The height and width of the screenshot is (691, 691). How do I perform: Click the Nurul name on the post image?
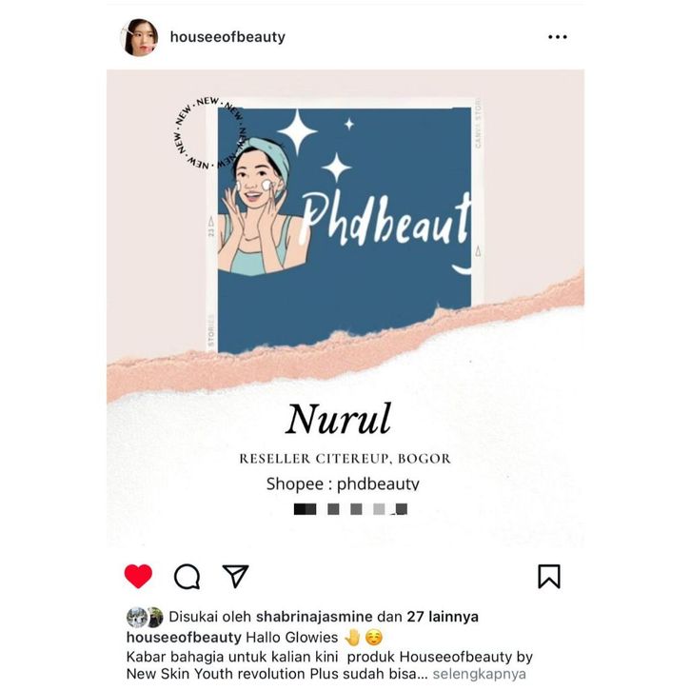point(339,419)
